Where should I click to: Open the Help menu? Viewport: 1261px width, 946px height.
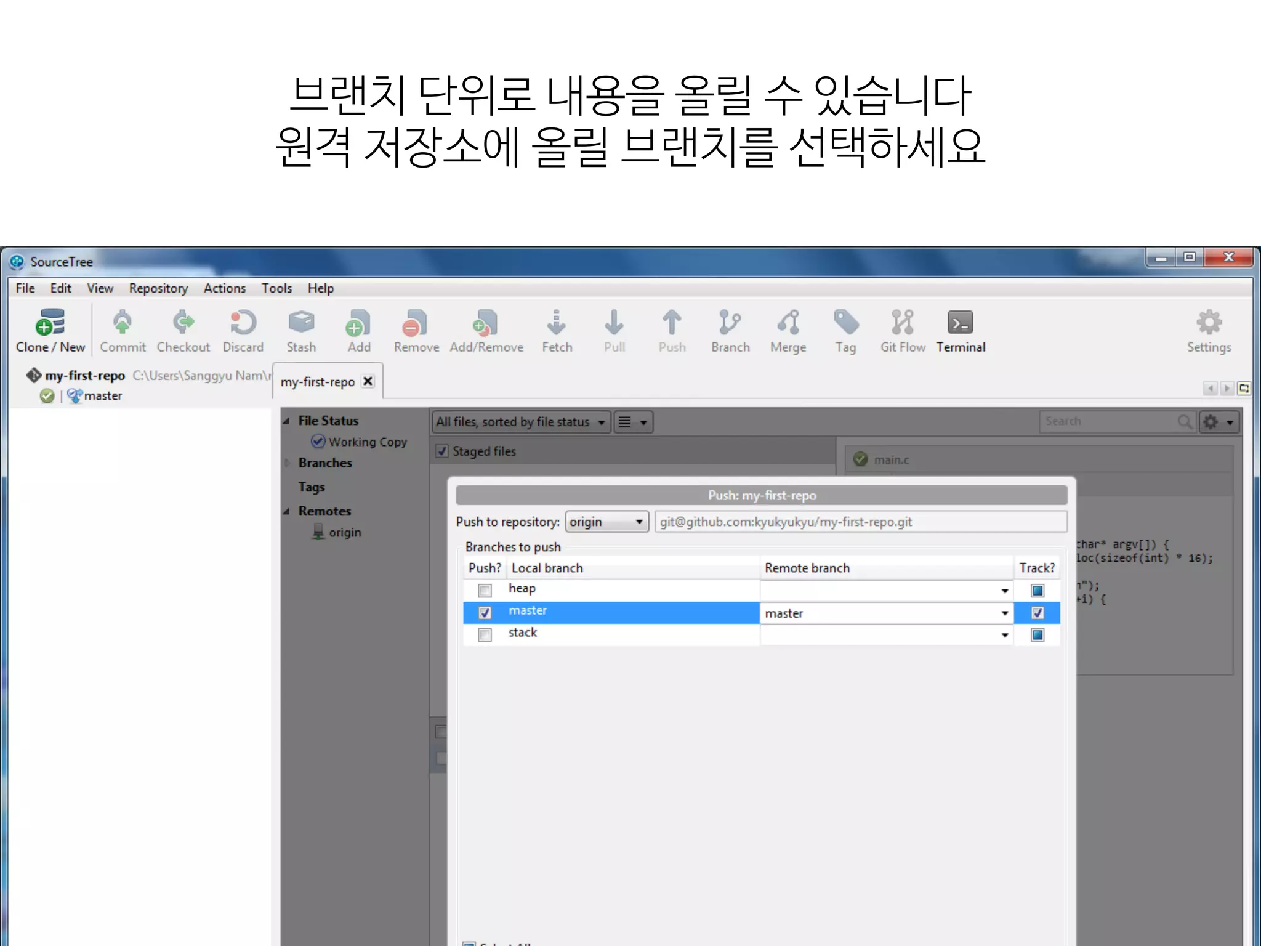pyautogui.click(x=321, y=288)
